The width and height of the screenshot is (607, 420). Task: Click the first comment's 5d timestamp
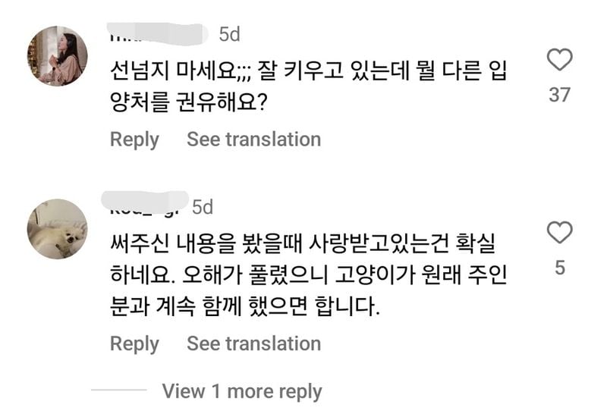[x=230, y=34]
